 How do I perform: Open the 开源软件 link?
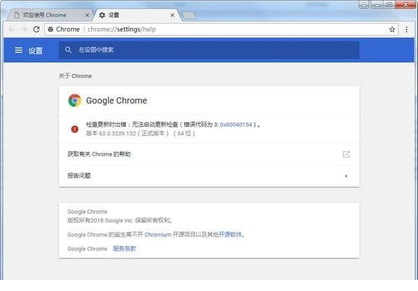pos(230,235)
